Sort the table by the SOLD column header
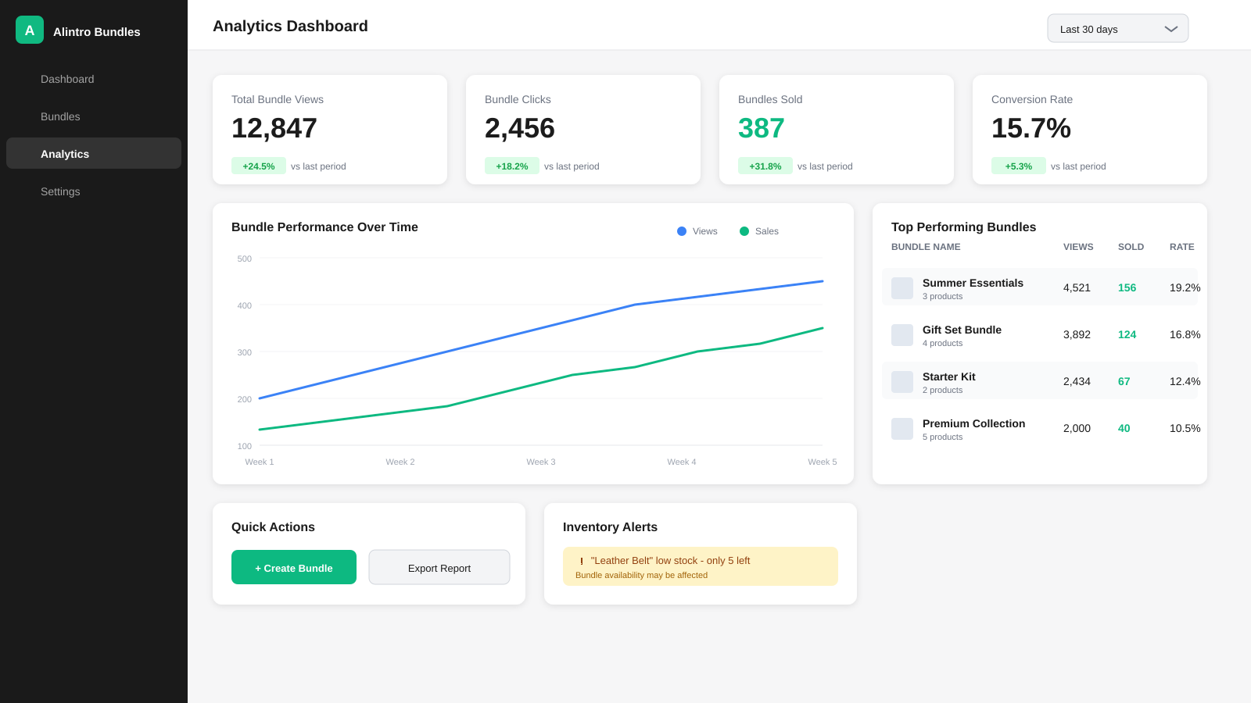Image resolution: width=1251 pixels, height=703 pixels. point(1131,247)
